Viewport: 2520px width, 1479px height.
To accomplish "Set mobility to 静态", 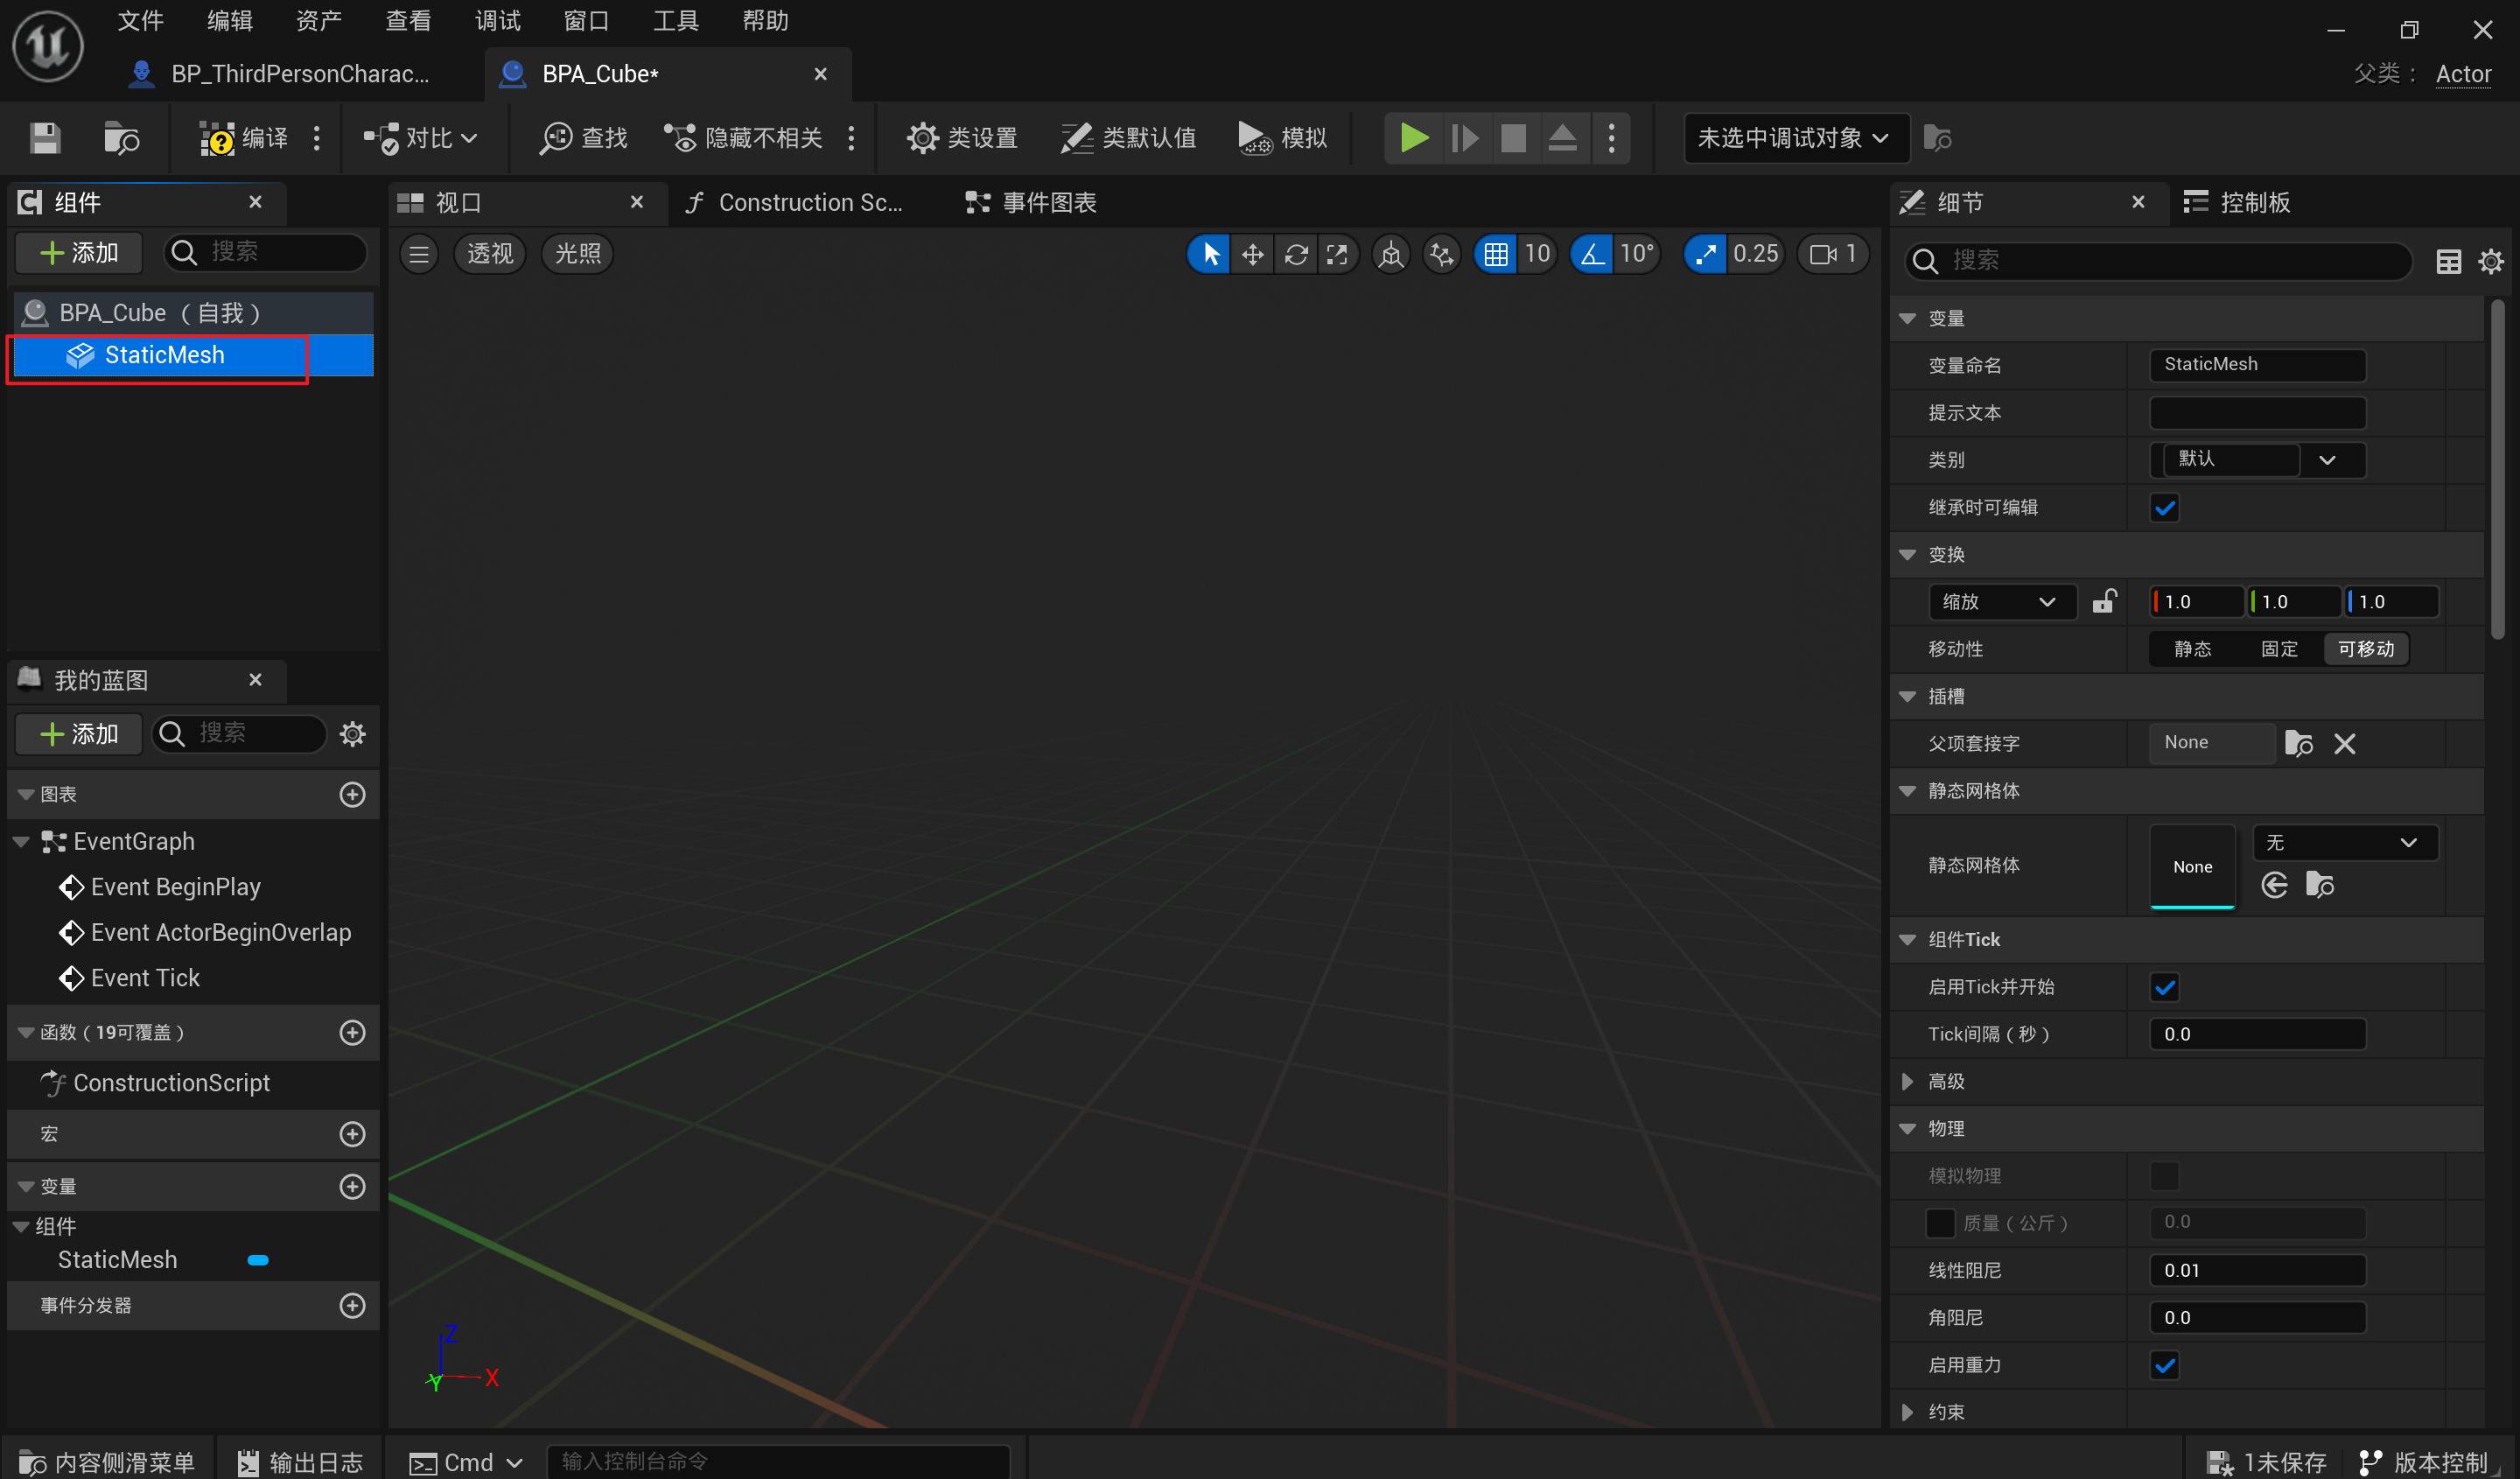I will pos(2192,649).
